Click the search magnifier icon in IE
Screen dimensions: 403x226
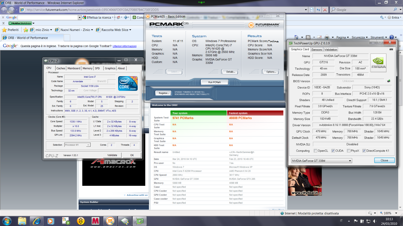tap(395, 10)
